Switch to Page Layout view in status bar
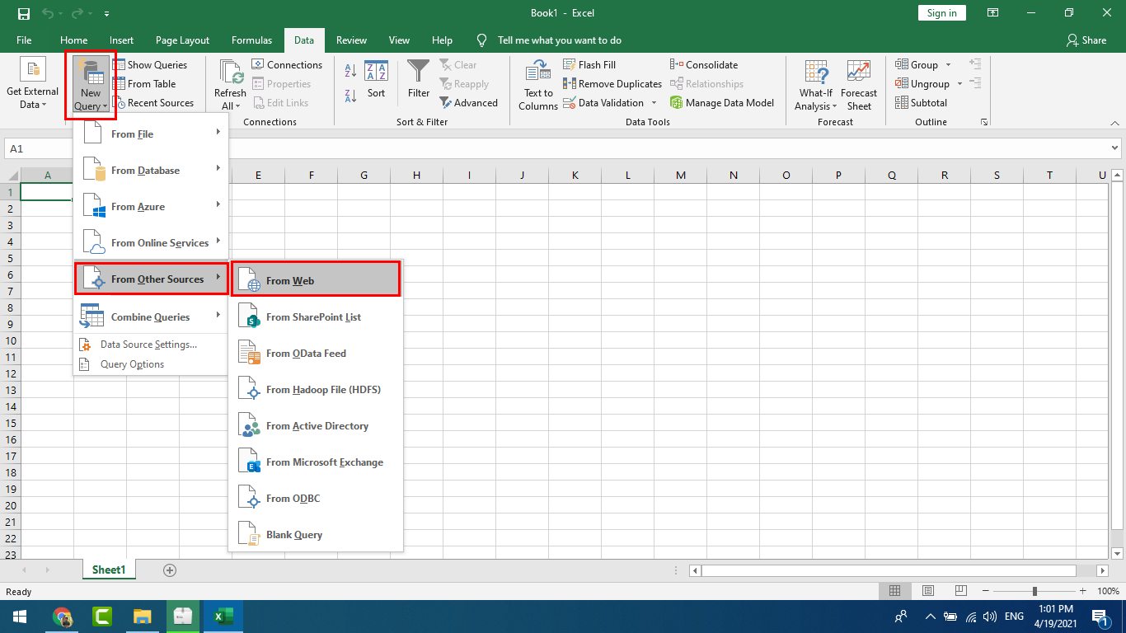The height and width of the screenshot is (633, 1126). tap(928, 591)
